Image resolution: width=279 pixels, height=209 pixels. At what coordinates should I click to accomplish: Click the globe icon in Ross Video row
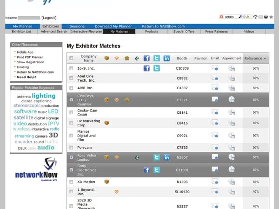pos(137,157)
